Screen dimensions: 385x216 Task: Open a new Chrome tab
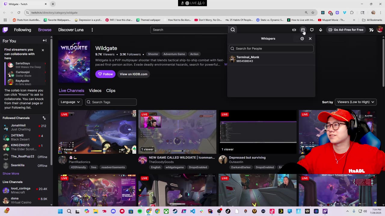pyautogui.click(x=53, y=4)
